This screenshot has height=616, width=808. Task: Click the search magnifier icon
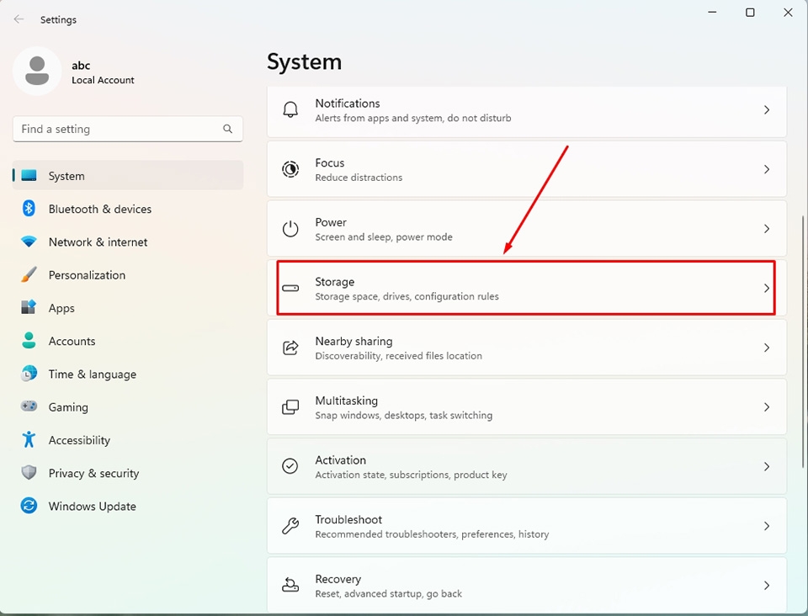[x=228, y=129]
